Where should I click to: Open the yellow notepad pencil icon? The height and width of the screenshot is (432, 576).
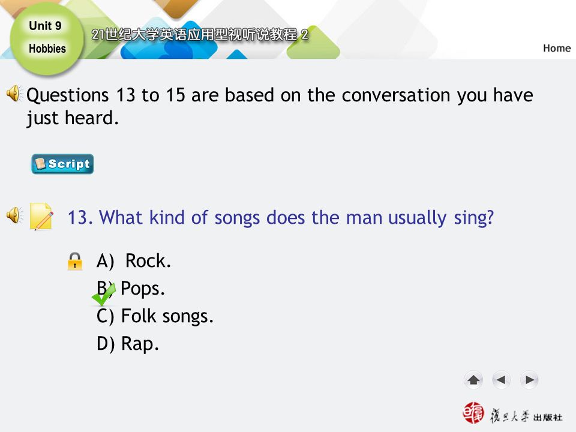(x=41, y=217)
